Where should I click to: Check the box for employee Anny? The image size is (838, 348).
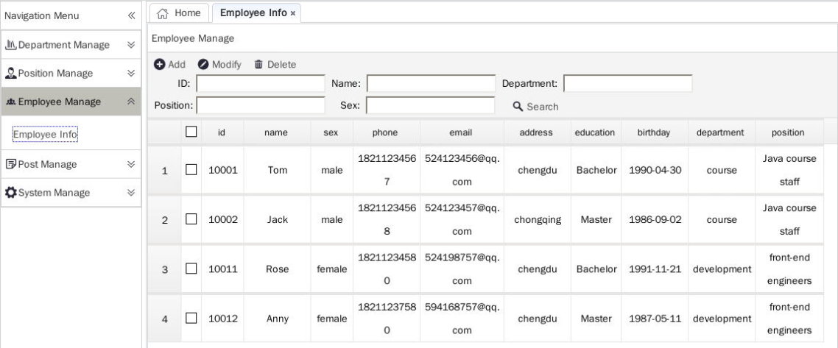click(x=191, y=318)
